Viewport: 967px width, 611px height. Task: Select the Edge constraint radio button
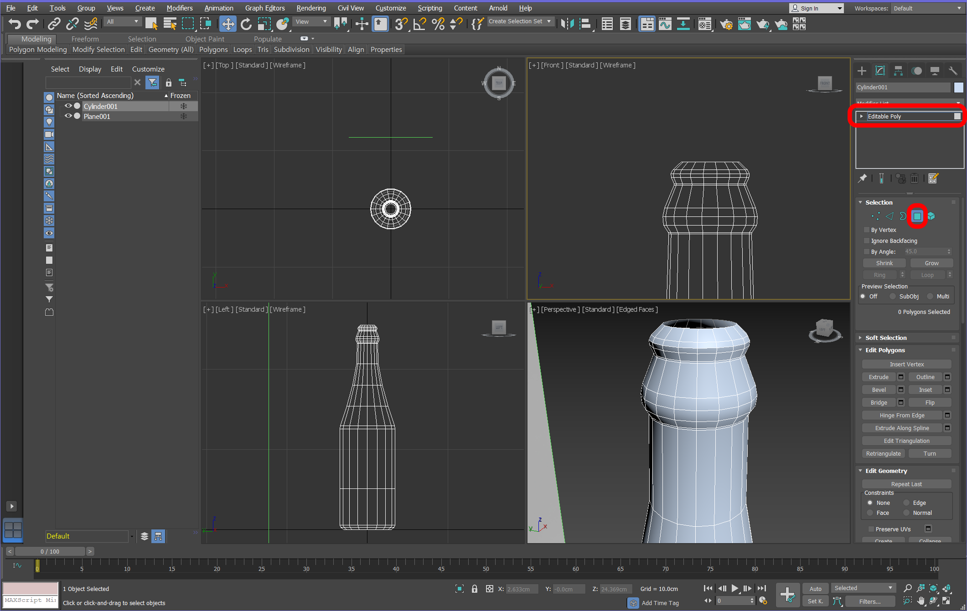tap(906, 503)
